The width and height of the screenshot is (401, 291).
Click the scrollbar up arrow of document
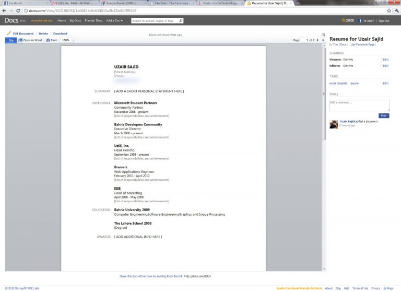click(x=324, y=46)
